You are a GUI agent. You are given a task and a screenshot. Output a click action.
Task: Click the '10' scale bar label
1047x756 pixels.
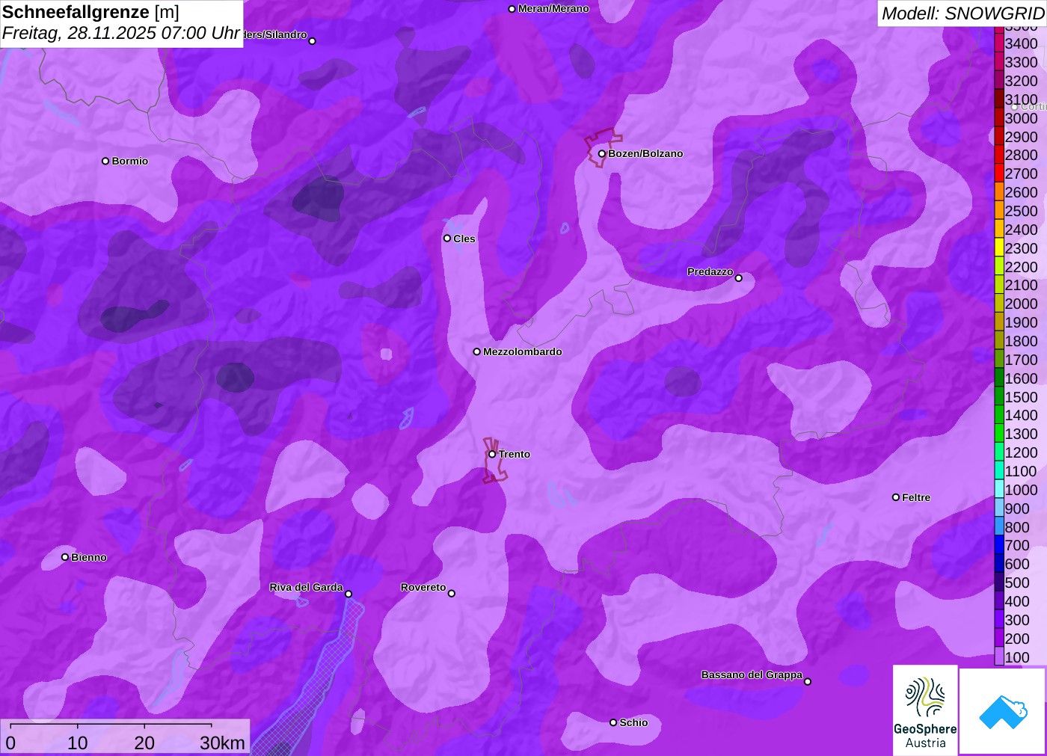tap(78, 743)
